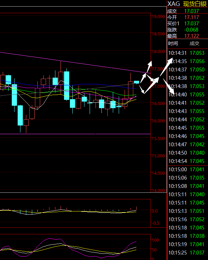Screen dimensions: 208x260
Task: Click the 16.000 price axis label
Action: click(x=158, y=121)
